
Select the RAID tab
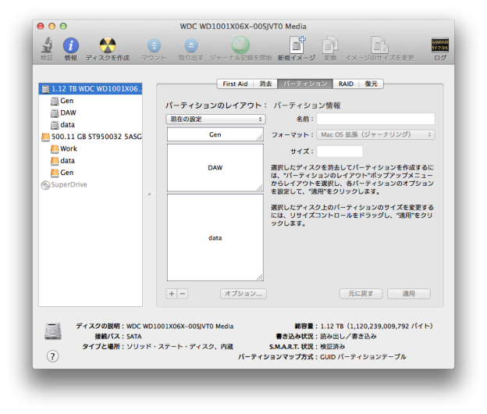[x=345, y=84]
